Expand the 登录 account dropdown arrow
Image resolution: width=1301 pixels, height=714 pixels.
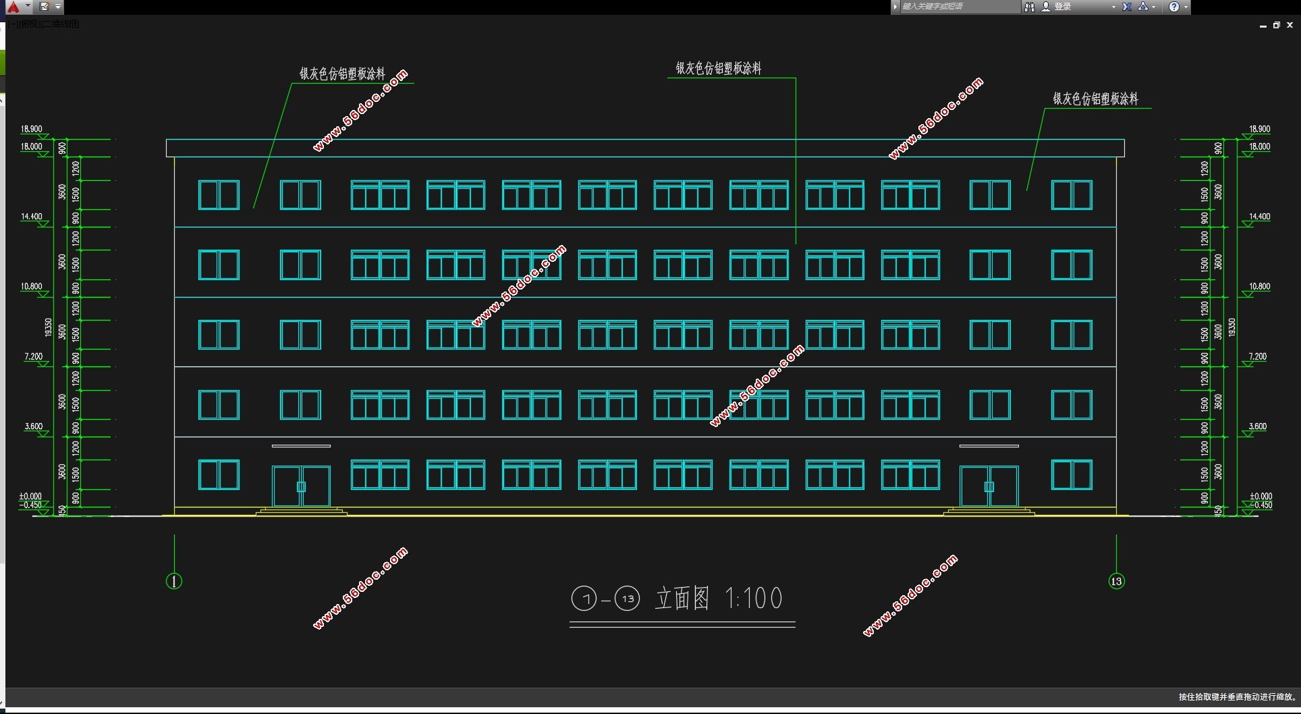pyautogui.click(x=1113, y=7)
